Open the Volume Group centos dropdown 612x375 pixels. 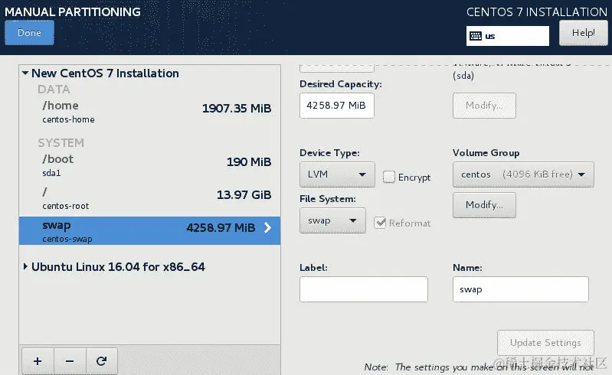(x=523, y=174)
